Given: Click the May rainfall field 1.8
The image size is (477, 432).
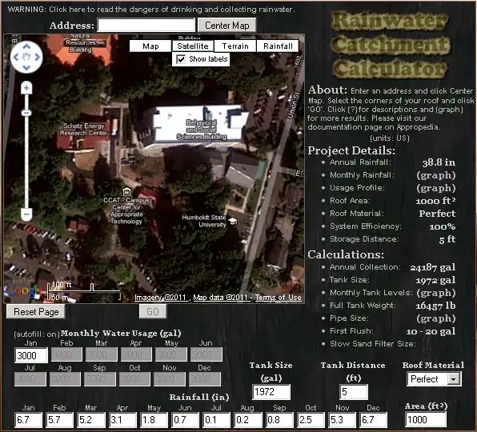Looking at the screenshot, I should 154,420.
